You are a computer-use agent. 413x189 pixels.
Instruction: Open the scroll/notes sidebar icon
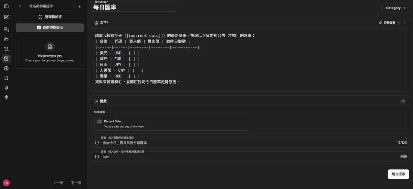[6, 49]
